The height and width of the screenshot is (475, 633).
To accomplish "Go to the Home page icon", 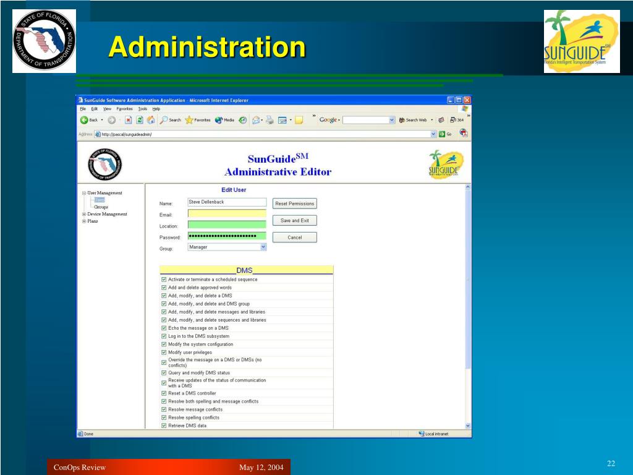I will click(x=151, y=120).
